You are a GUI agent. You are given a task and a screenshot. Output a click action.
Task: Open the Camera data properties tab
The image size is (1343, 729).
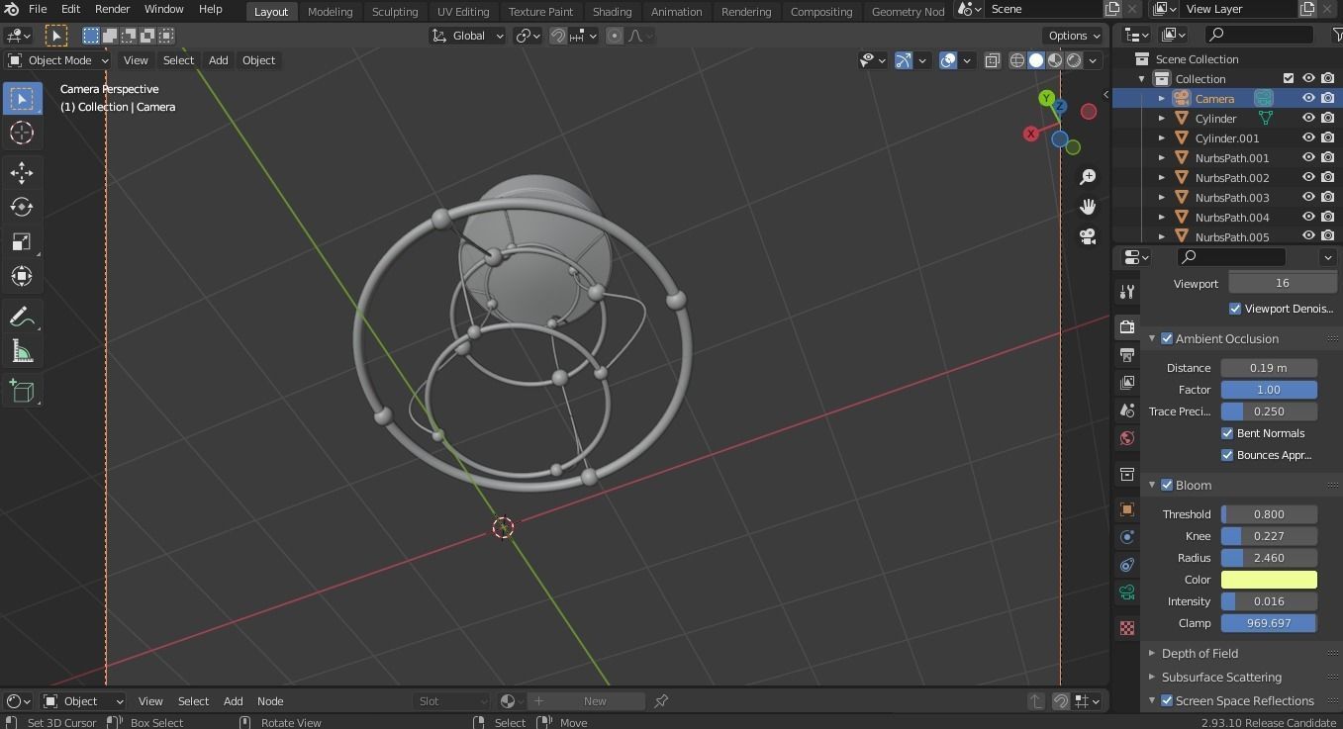point(1126,592)
